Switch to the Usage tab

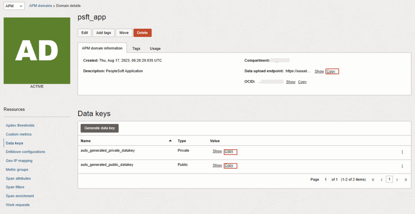[x=155, y=49]
